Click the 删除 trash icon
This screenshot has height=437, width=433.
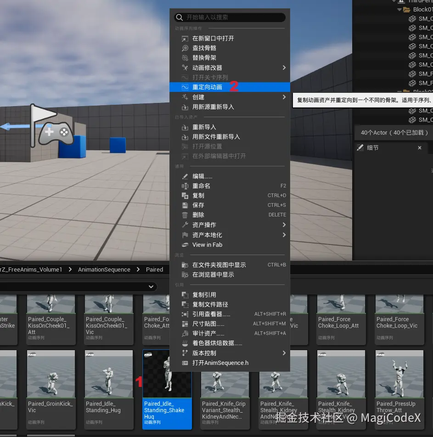pyautogui.click(x=185, y=215)
